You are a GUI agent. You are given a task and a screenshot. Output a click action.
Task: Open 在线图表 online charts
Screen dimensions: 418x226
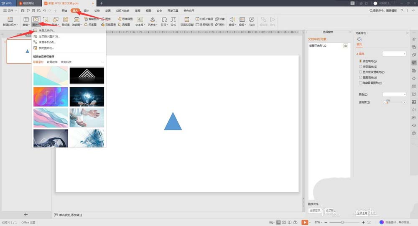pyautogui.click(x=108, y=25)
